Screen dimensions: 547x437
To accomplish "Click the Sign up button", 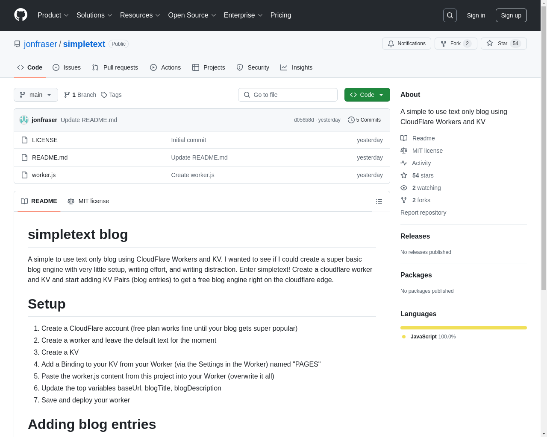I will tap(511, 15).
